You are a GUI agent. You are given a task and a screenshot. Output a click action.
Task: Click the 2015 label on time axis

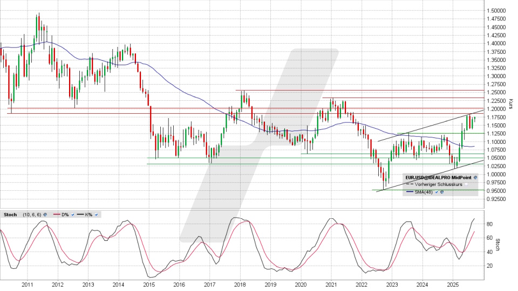(x=149, y=285)
